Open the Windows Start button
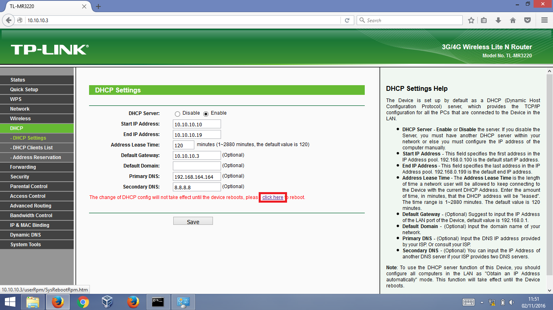553x310 pixels. coord(10,302)
